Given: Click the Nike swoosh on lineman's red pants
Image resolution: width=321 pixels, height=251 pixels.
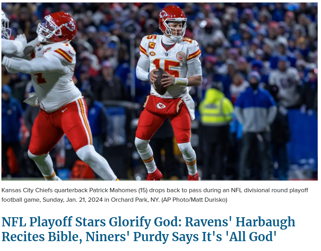Looking at the screenshot, I should pyautogui.click(x=64, y=110).
